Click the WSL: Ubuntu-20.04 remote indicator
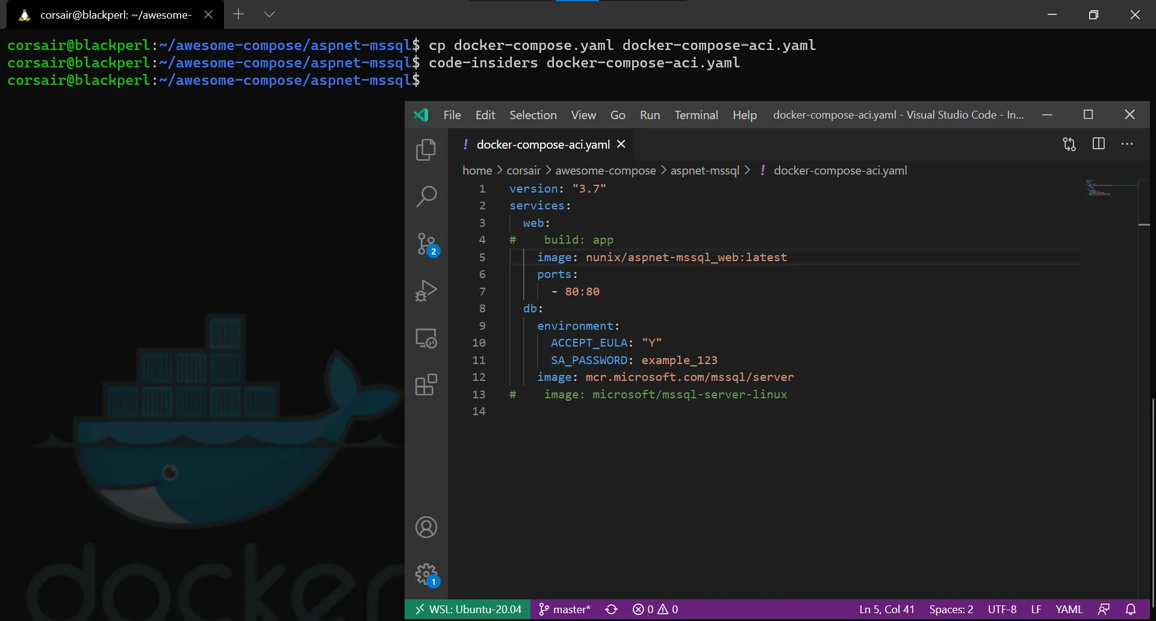 [468, 610]
